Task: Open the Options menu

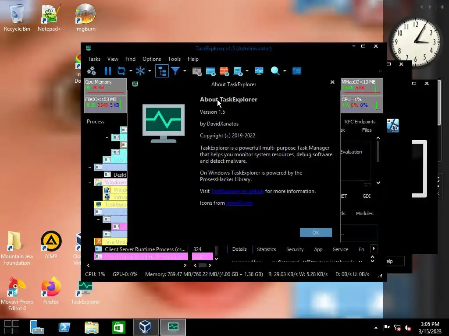Action: click(152, 59)
